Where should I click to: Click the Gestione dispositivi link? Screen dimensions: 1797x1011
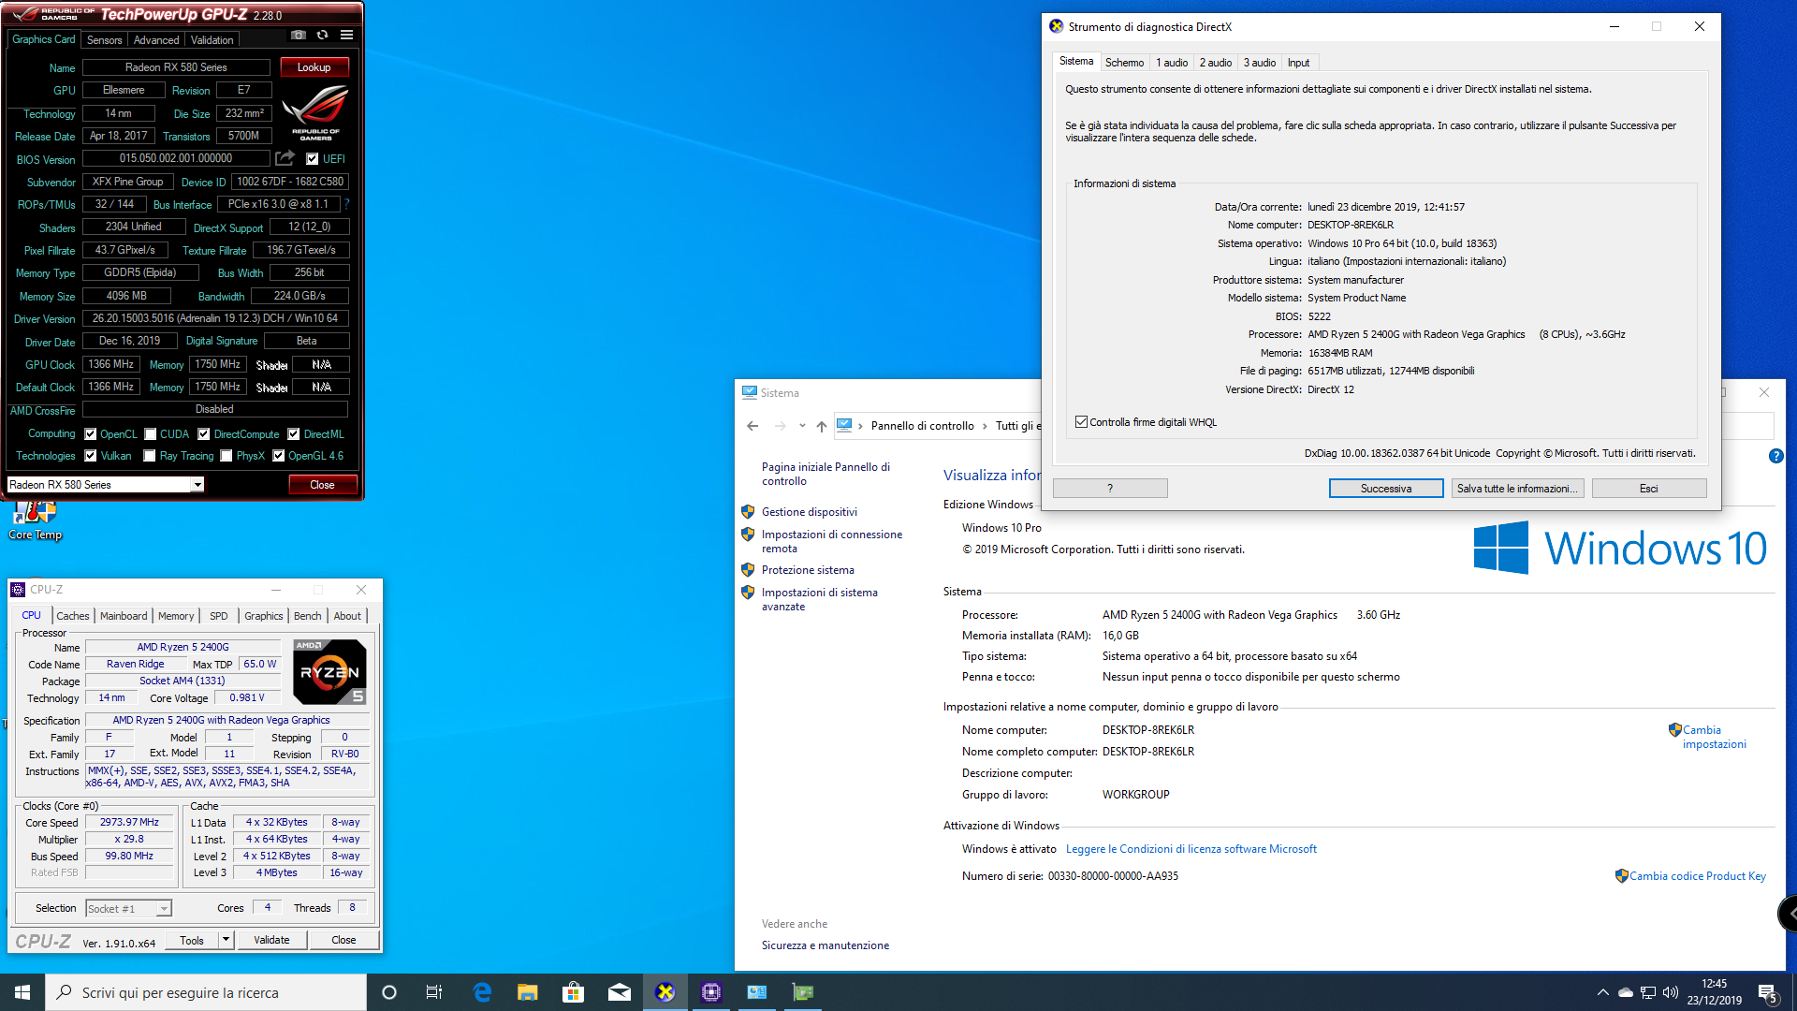pyautogui.click(x=809, y=512)
